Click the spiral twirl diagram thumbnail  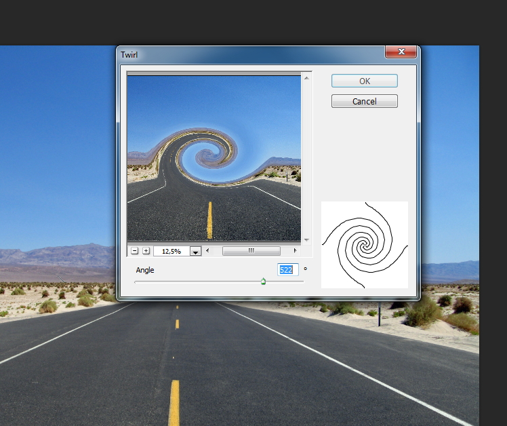click(365, 245)
